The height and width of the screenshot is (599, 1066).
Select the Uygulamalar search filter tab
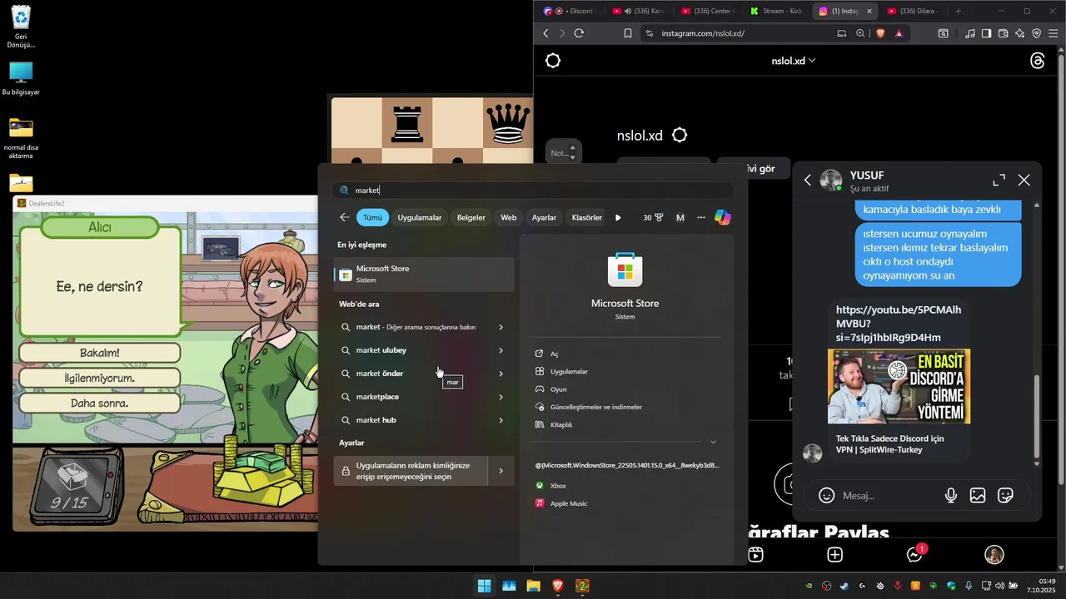[420, 217]
